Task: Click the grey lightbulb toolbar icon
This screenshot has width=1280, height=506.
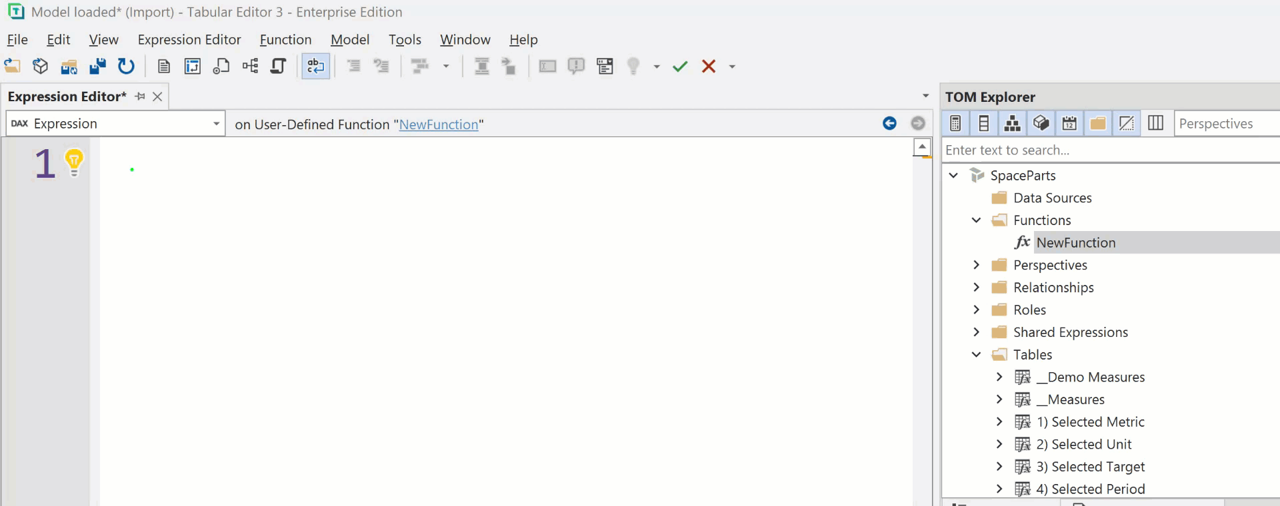Action: (633, 66)
